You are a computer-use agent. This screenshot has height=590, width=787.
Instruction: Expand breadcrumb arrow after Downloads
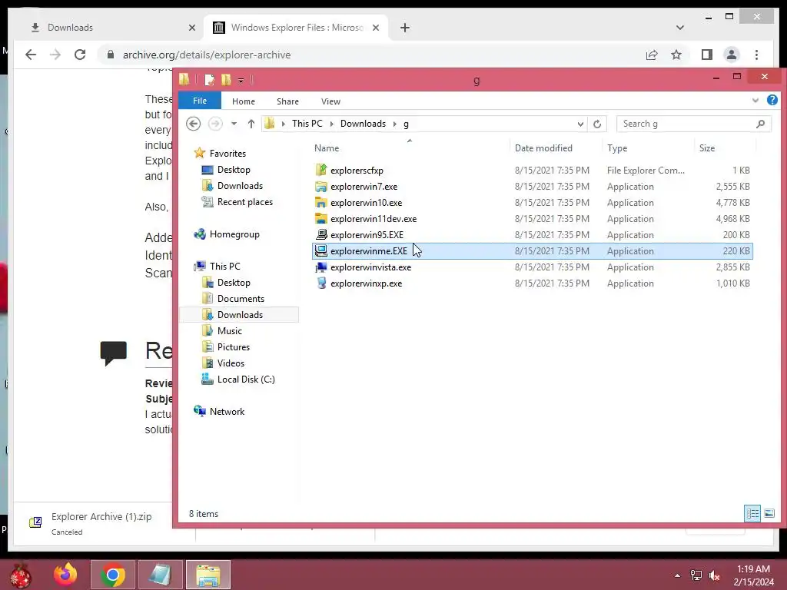tap(394, 124)
